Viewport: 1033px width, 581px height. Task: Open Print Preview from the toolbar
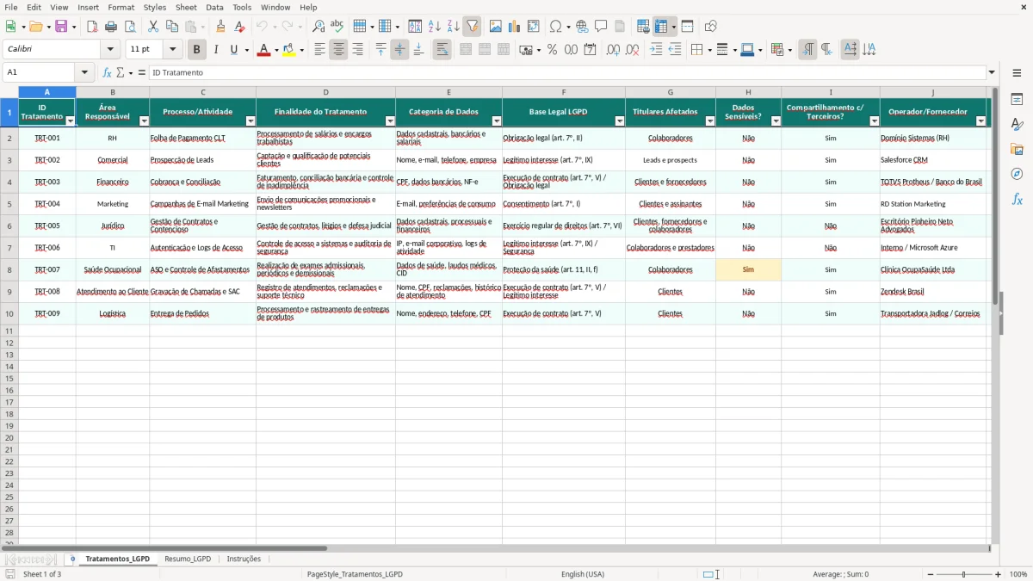[130, 27]
